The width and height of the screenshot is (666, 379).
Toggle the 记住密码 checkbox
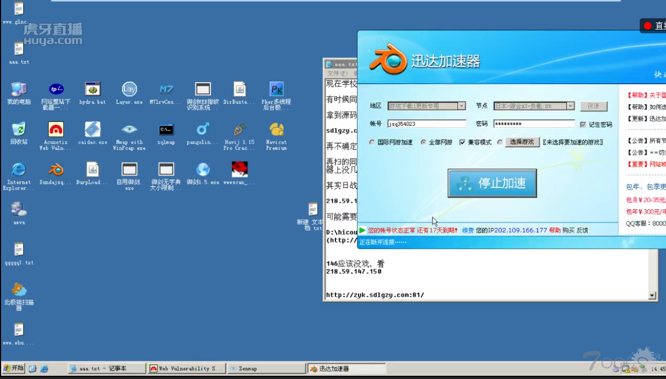pyautogui.click(x=583, y=125)
